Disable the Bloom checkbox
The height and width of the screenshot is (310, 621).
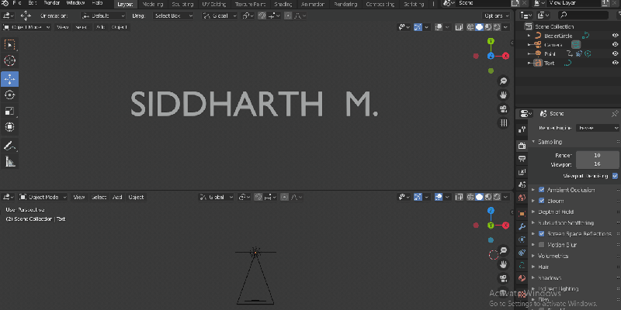tap(541, 201)
